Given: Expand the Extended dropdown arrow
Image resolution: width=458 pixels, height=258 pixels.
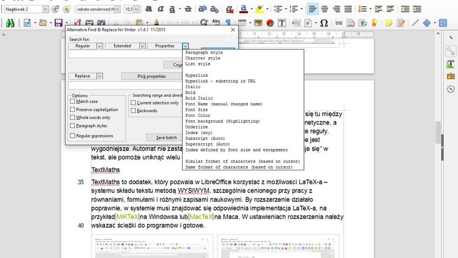Looking at the screenshot, I should pos(142,46).
